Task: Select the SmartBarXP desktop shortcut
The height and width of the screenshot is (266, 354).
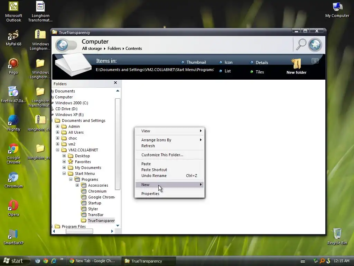Action: click(x=13, y=237)
